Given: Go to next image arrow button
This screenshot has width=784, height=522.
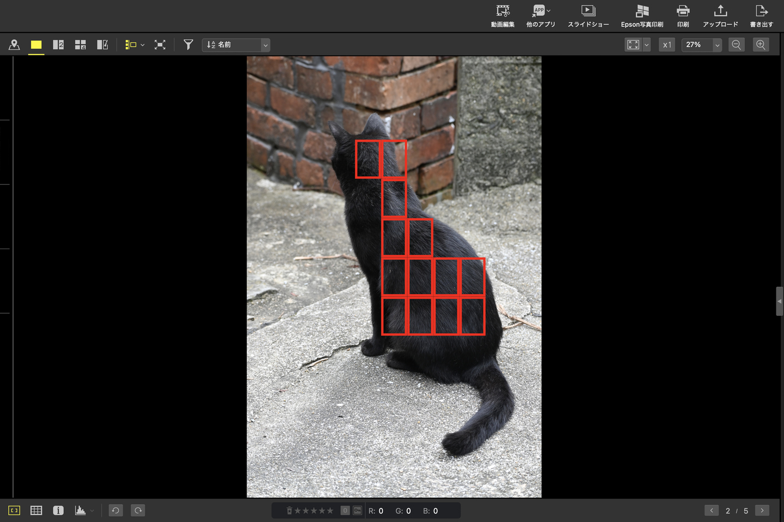Looking at the screenshot, I should [x=762, y=511].
